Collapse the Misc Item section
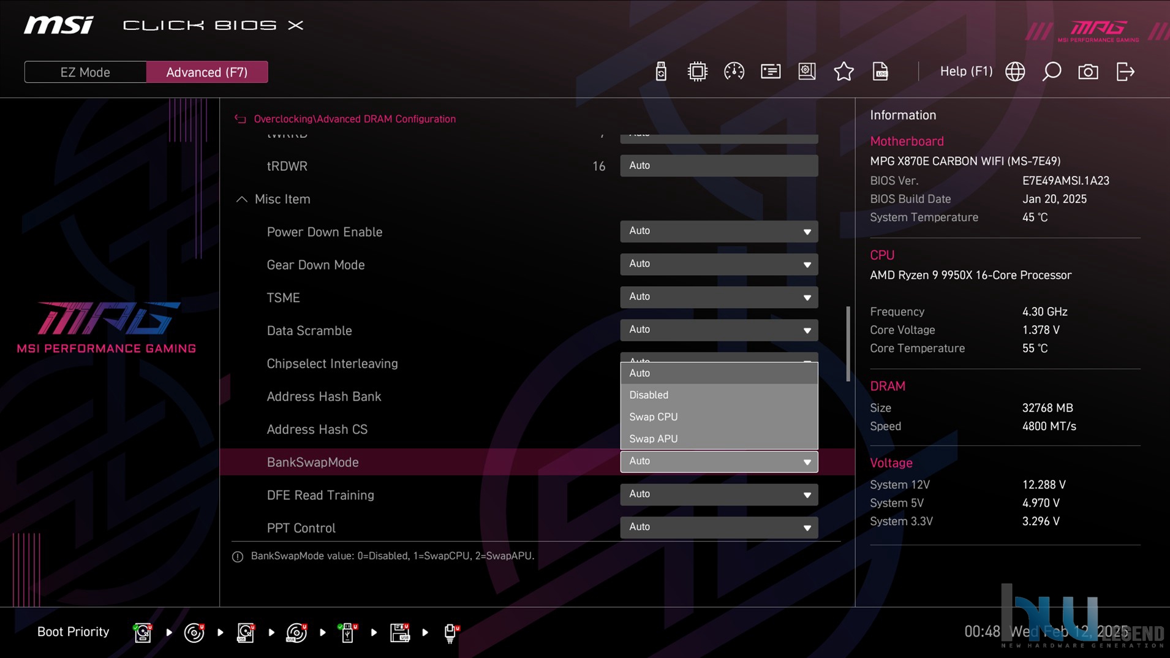1170x658 pixels. [242, 199]
